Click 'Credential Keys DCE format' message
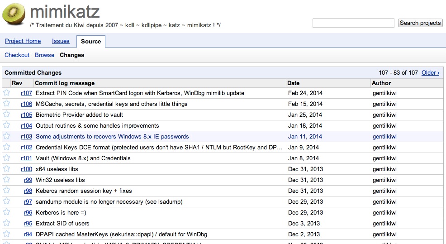 [159, 147]
